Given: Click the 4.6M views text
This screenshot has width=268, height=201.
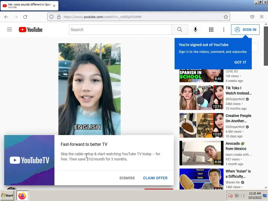Looking at the screenshot, I should [x=233, y=132].
